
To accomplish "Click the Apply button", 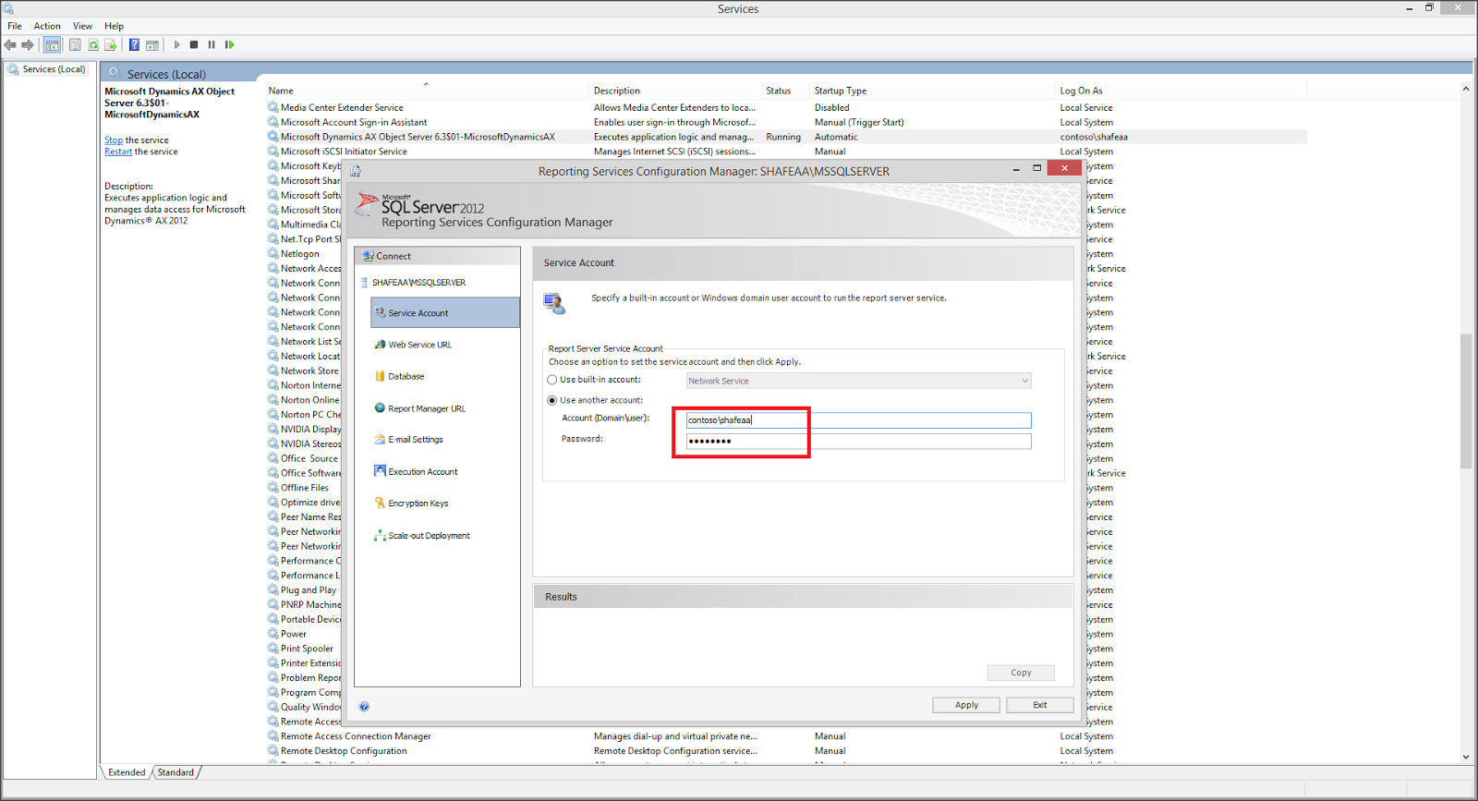I will coord(966,705).
